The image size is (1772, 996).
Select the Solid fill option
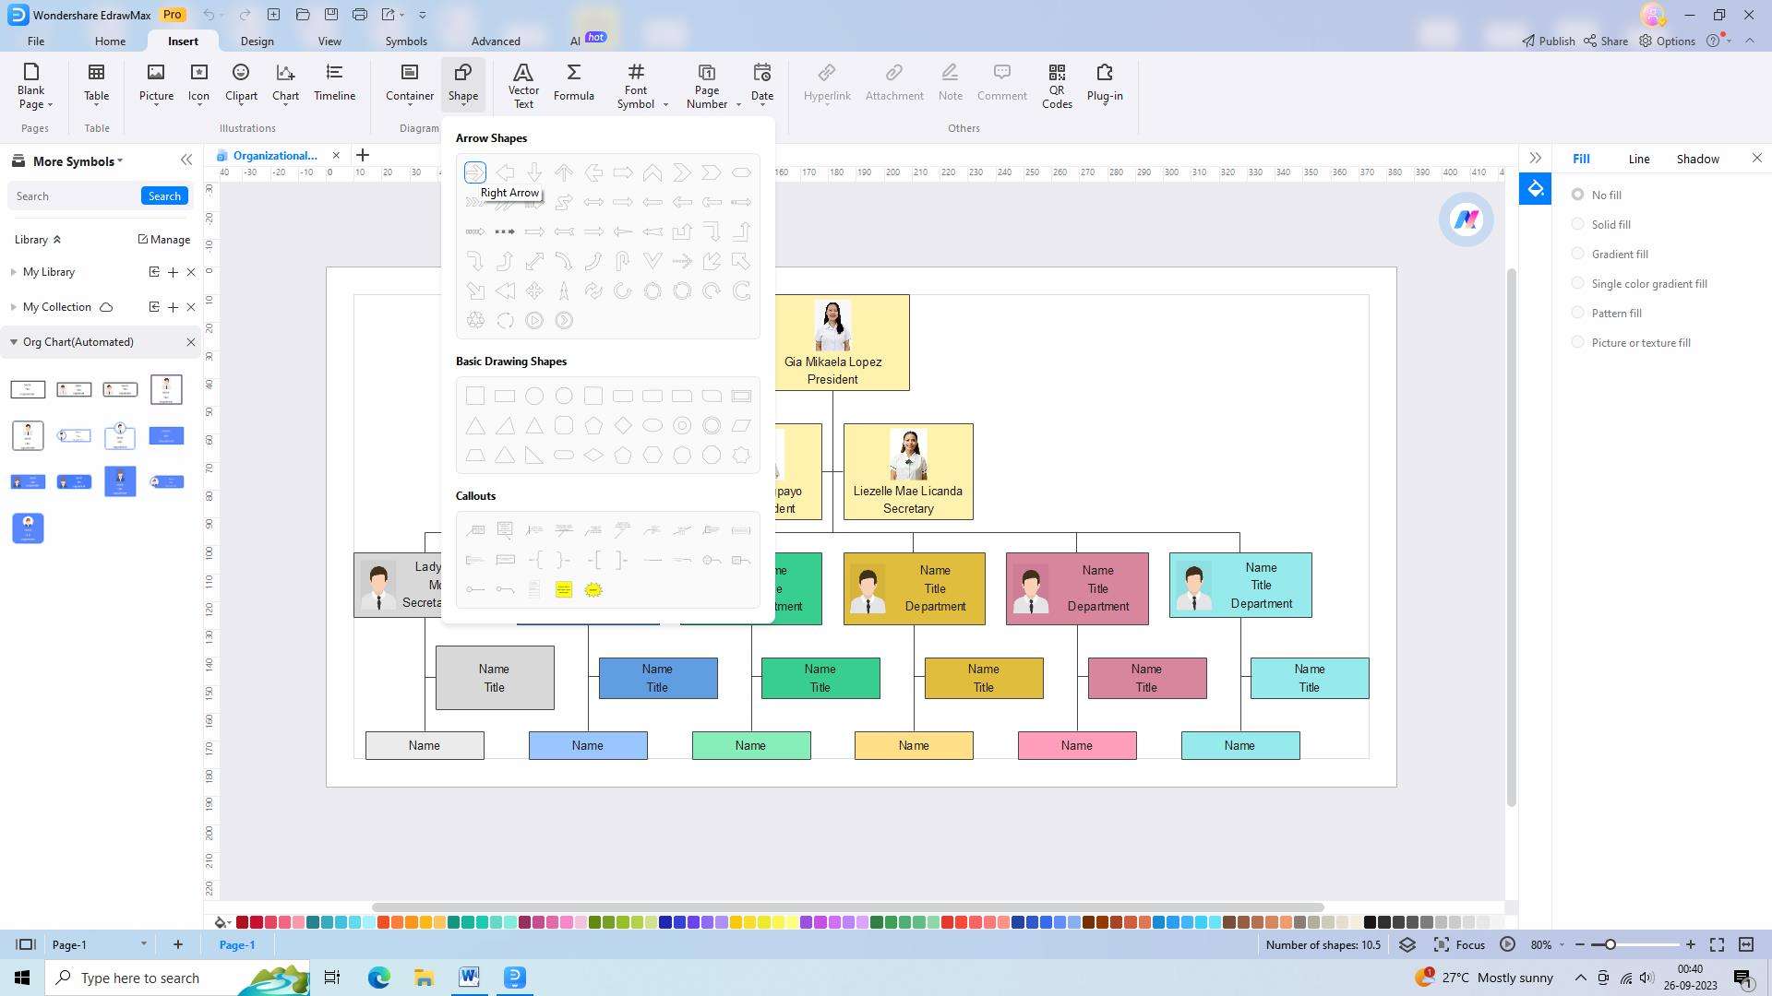pyautogui.click(x=1577, y=224)
